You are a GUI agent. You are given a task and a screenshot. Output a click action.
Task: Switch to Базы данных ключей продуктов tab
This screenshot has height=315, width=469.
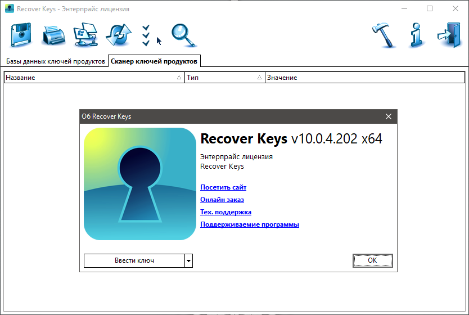click(x=56, y=61)
